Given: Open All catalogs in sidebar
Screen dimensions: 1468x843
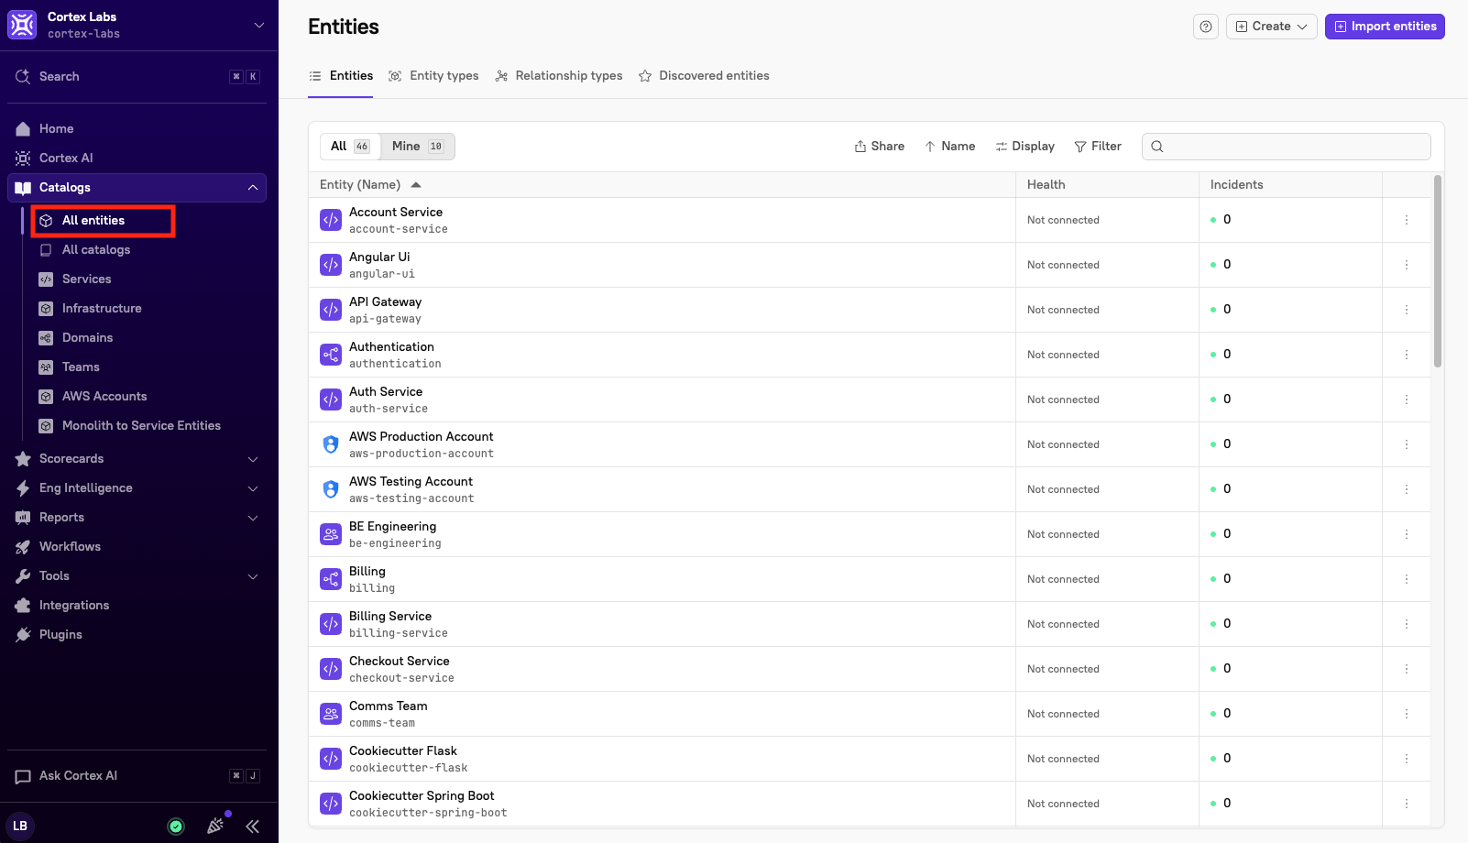Looking at the screenshot, I should (x=148, y=250).
